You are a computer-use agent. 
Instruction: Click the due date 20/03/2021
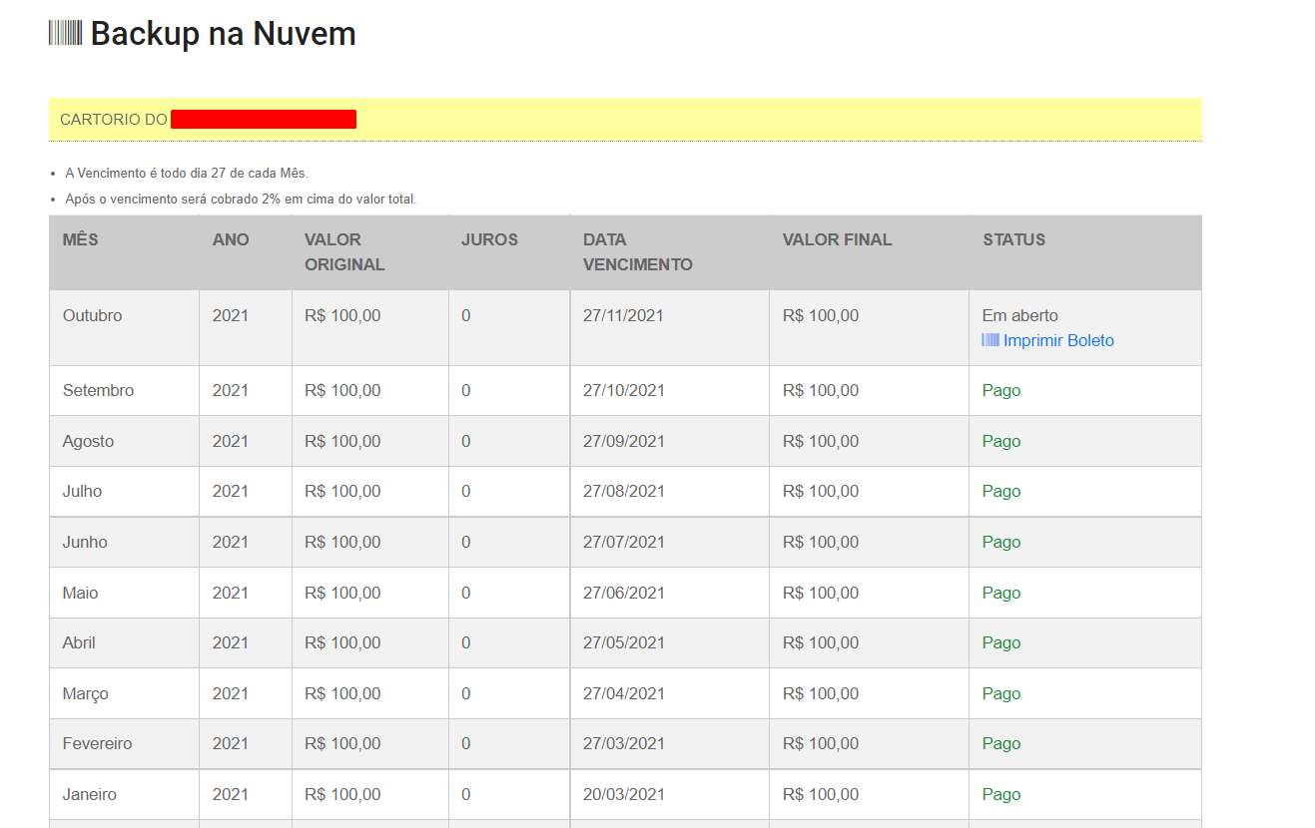(623, 794)
